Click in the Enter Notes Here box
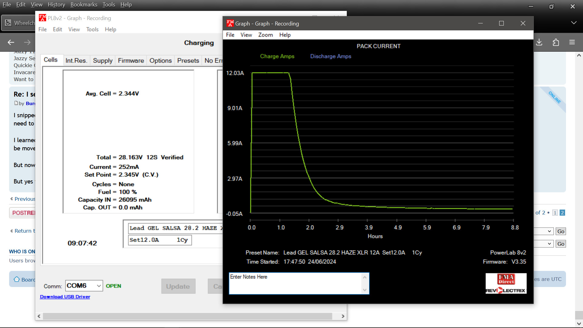The image size is (583, 328). click(295, 283)
